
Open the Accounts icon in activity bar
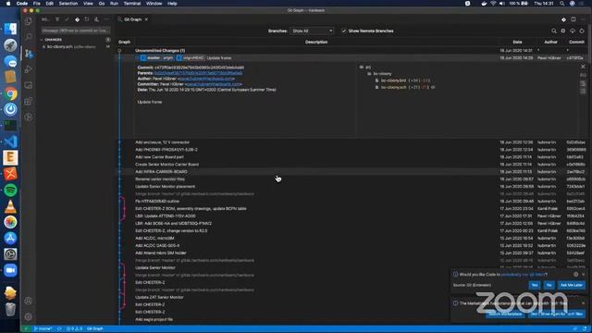29,301
